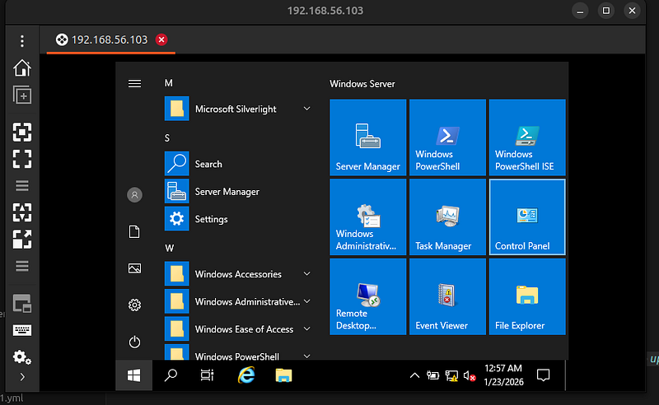Click the power/battery tray icon

coord(433,375)
